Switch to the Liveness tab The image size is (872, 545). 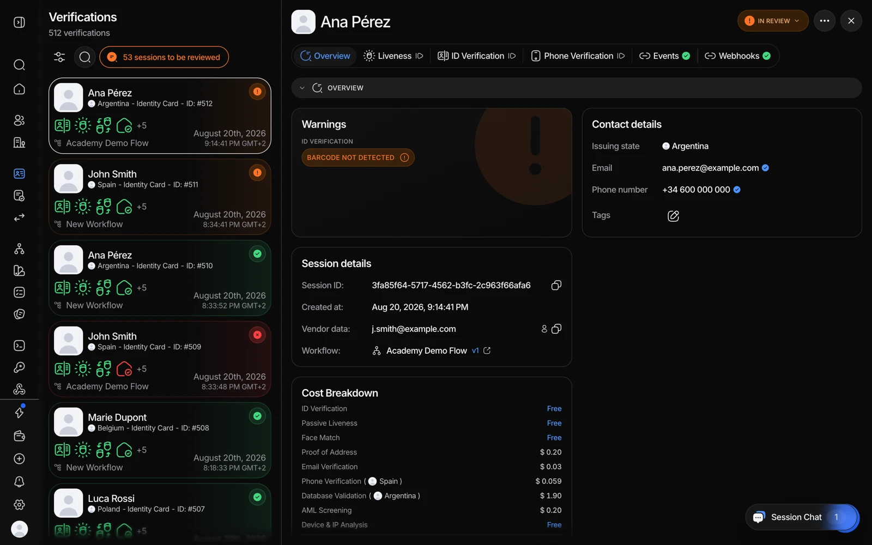click(x=393, y=56)
